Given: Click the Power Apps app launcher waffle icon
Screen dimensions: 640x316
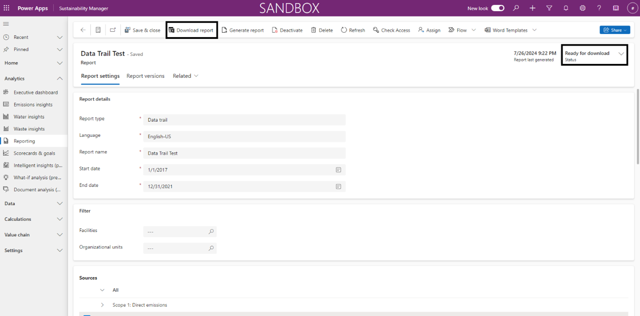Looking at the screenshot, I should coord(7,8).
